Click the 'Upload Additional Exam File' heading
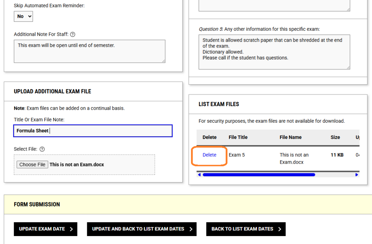Viewport: 372px width, 244px height. [x=52, y=92]
